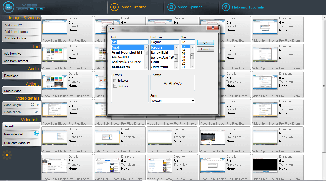326x181 pixels.
Task: Click the size list scroll down arrow
Action: tap(192, 67)
